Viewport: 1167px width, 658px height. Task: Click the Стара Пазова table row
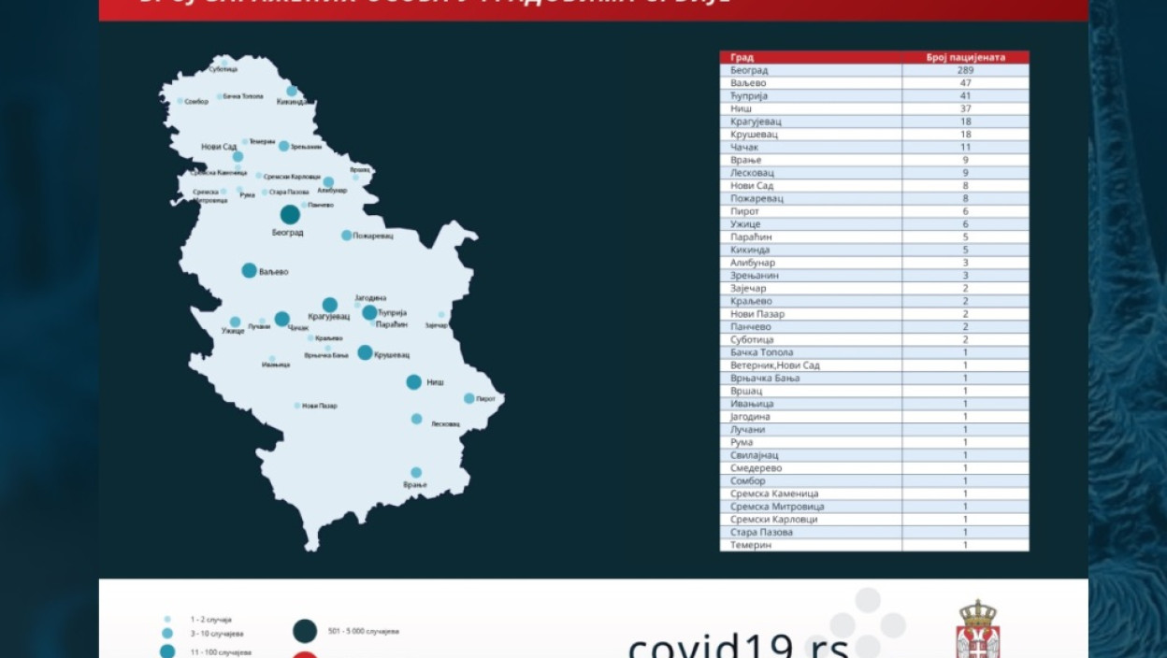(874, 532)
